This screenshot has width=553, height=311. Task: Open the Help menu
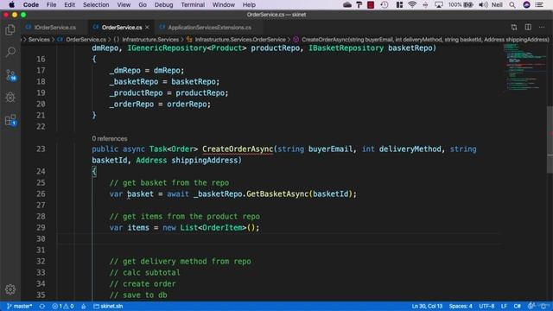(x=249, y=4)
